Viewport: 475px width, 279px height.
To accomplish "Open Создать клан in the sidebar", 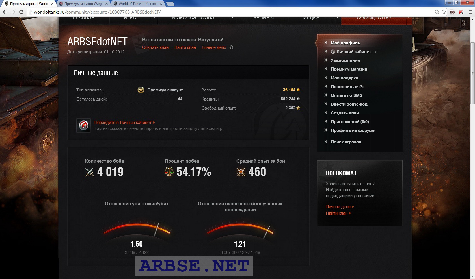I will tap(345, 113).
